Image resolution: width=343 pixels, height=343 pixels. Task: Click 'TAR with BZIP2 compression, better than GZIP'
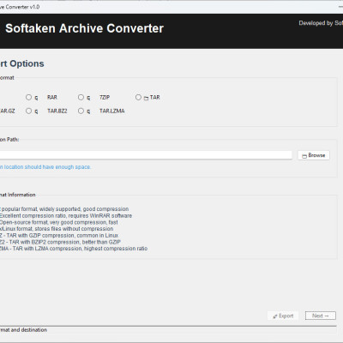click(65, 242)
